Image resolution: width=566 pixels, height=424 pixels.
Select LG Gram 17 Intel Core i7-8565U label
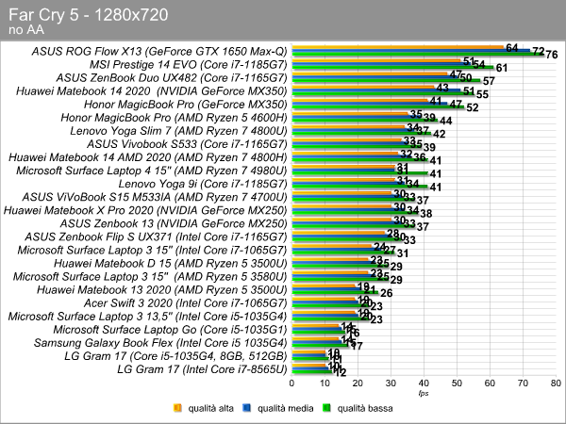point(202,369)
